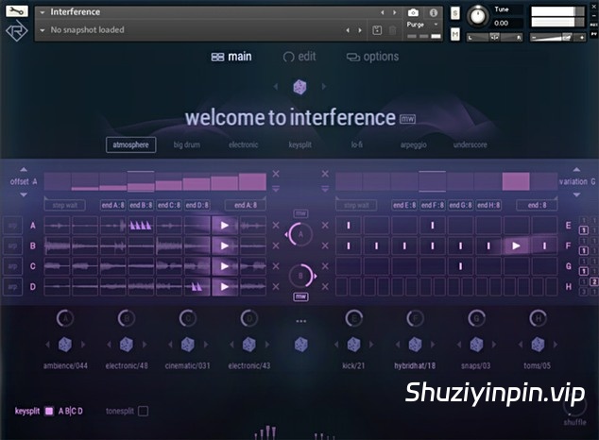Image resolution: width=599 pixels, height=440 pixels.
Task: Play step seven of row B
Action: pos(225,245)
